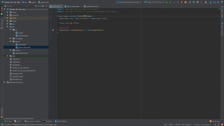
Task: Expand the test folder
Action: click(x=8, y=56)
